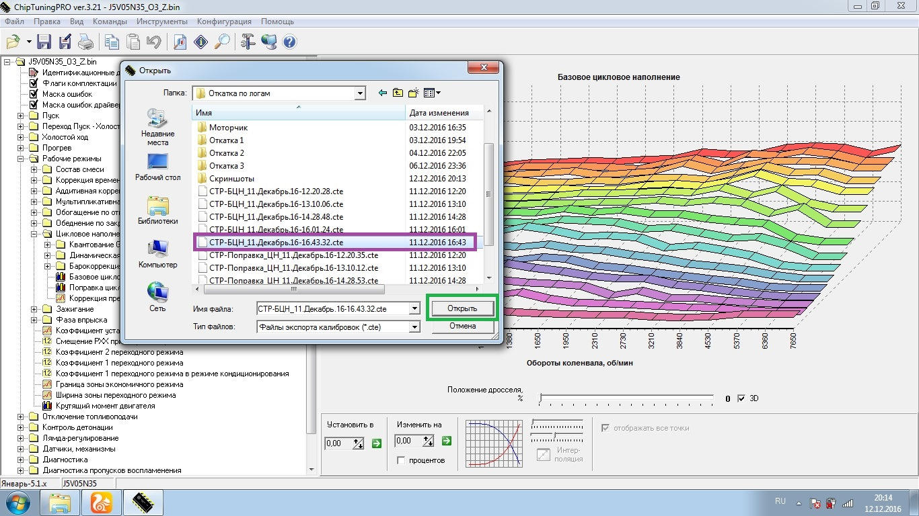This screenshot has height=516, width=919.
Task: Click the blue question mark help icon
Action: (289, 42)
